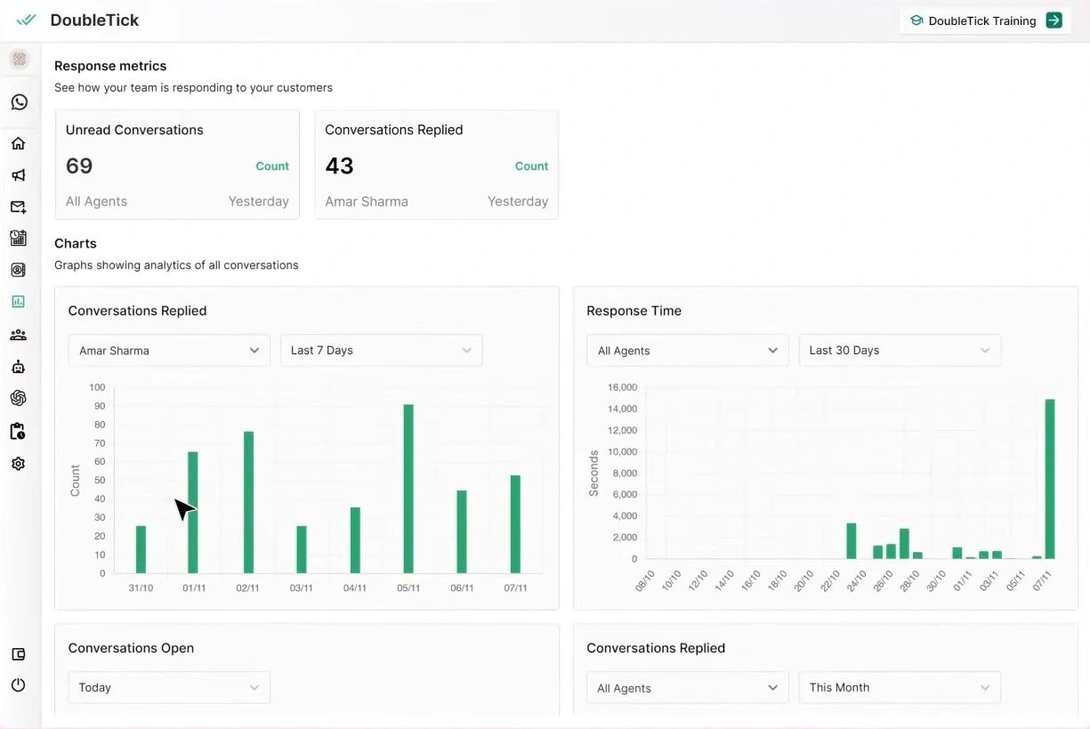Go to Home via the sidebar house icon
Viewport: 1090px width, 729px height.
pyautogui.click(x=19, y=143)
